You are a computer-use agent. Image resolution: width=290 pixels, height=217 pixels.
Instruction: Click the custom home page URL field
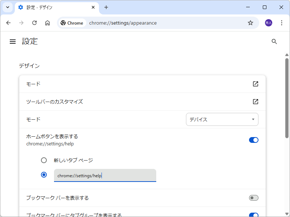coord(105,175)
